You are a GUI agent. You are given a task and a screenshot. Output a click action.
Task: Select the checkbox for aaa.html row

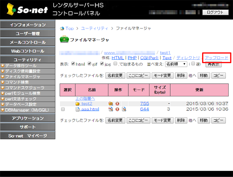pos(63,109)
